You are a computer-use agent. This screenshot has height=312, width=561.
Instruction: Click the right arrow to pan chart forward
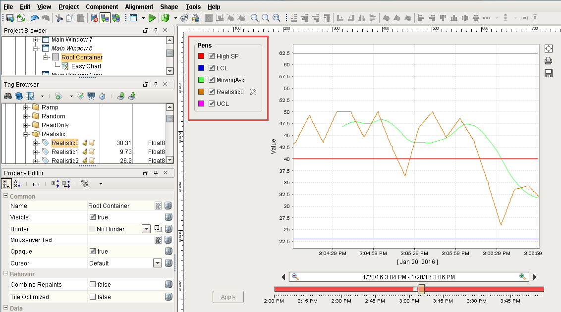click(535, 277)
